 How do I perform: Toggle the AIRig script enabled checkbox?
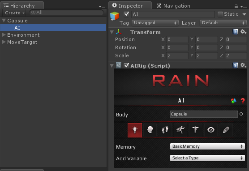click(126, 65)
